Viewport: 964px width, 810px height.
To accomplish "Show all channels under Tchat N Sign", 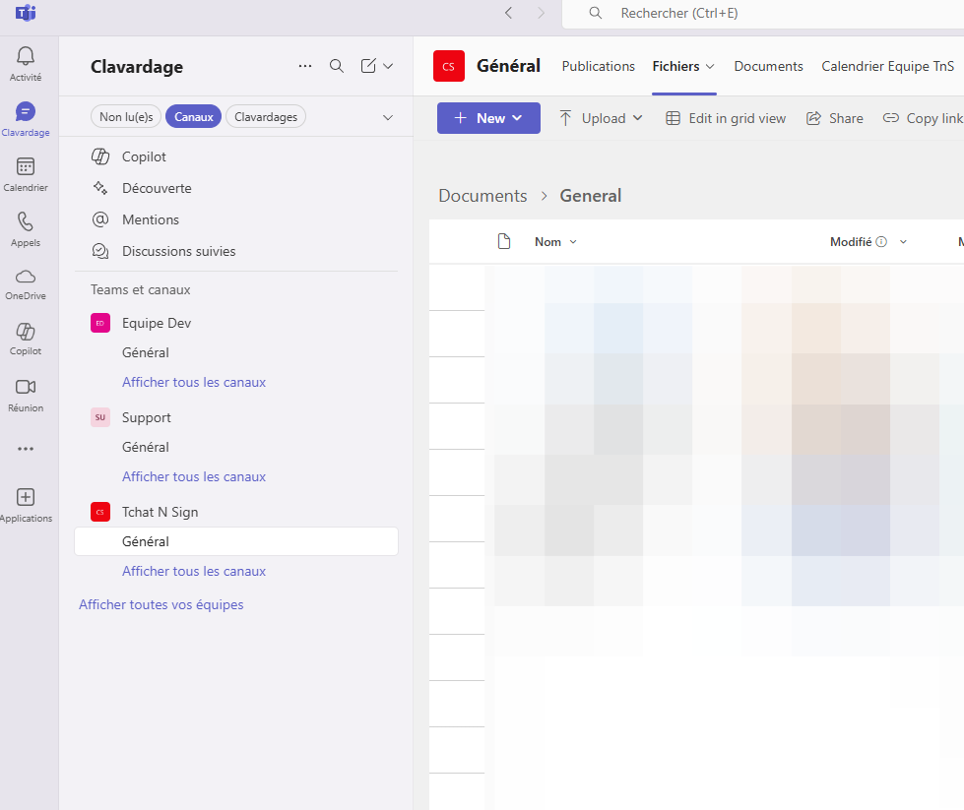I will tap(194, 572).
